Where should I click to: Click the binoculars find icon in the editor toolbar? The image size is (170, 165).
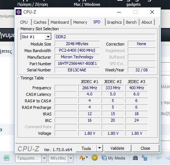(135, 158)
